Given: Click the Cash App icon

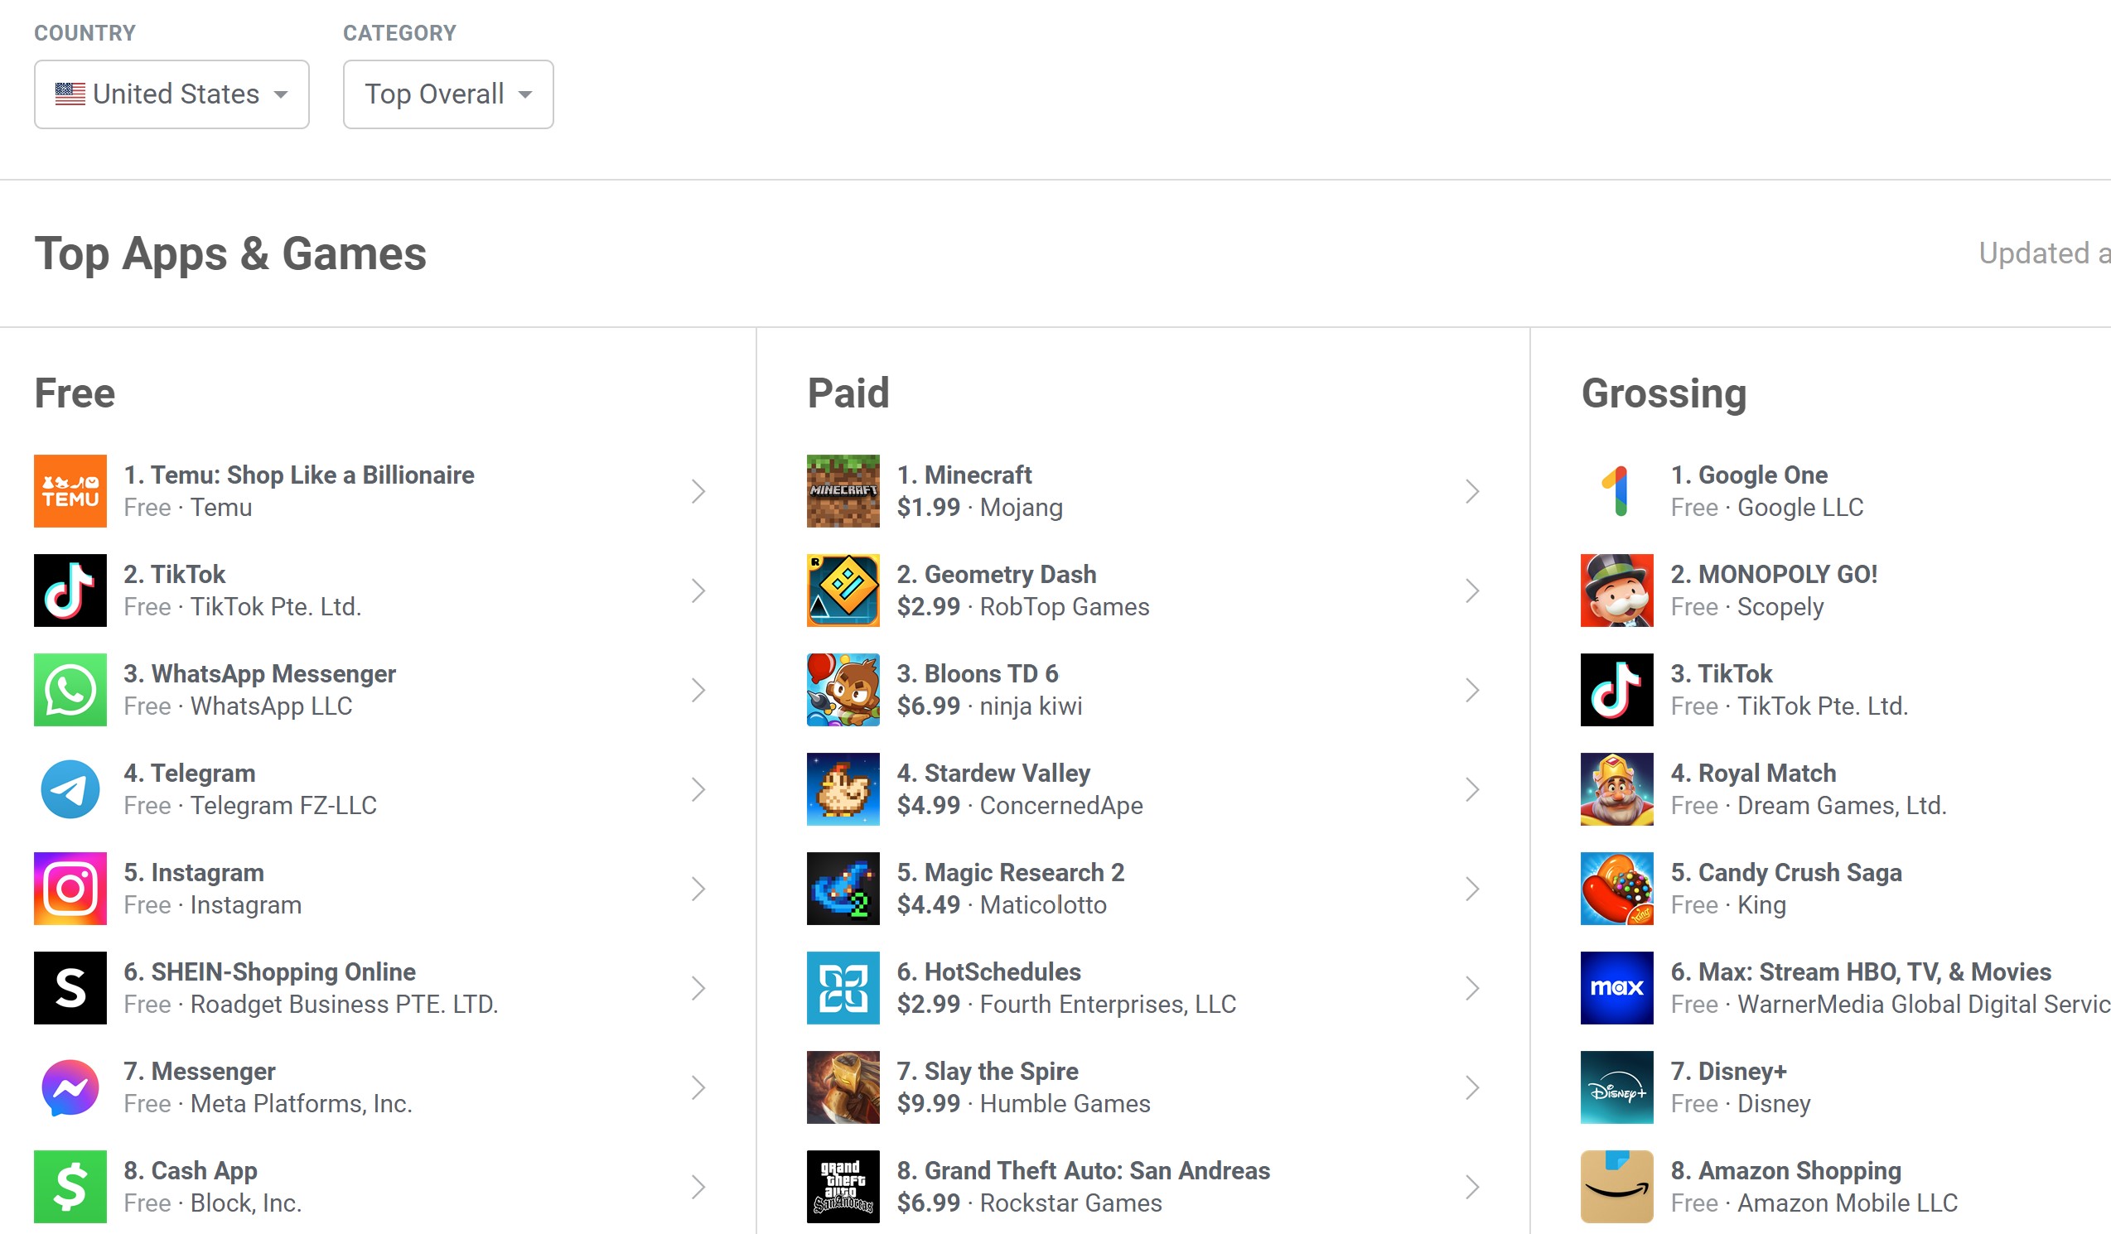Looking at the screenshot, I should (70, 1186).
